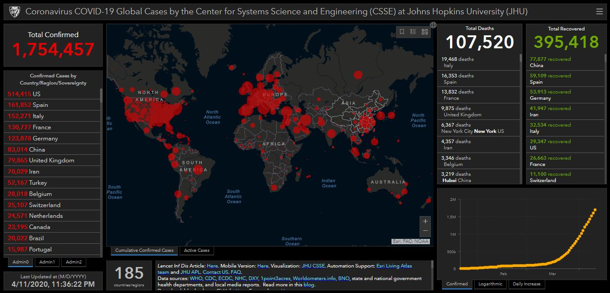Click the Total Deaths list scrollbar

coord(520,58)
